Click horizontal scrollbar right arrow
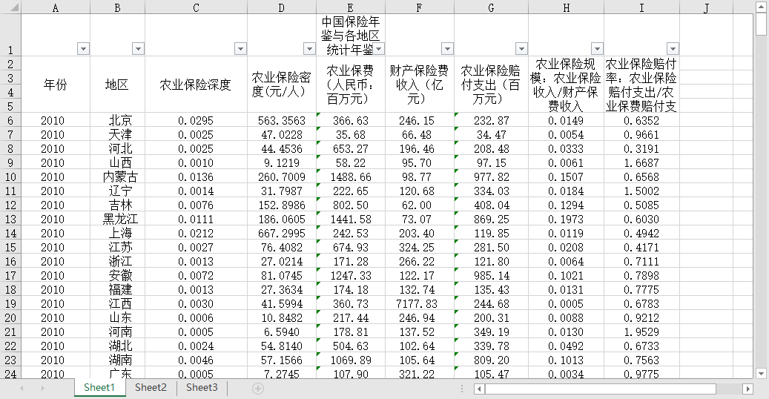 748,389
